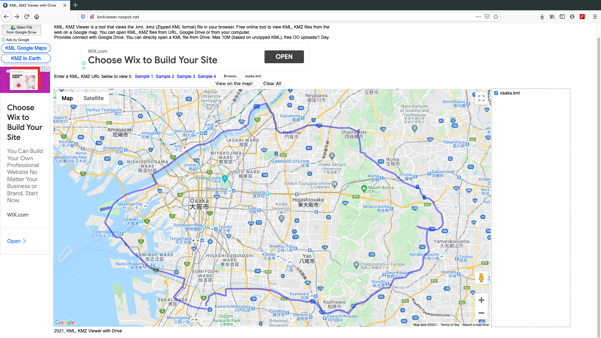Open Firefox hamburger menu

click(595, 17)
